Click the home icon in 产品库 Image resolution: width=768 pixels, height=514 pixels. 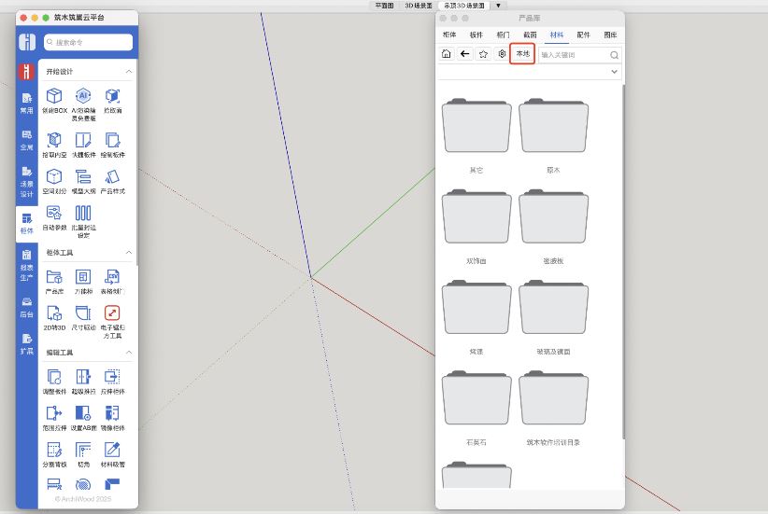[x=447, y=54]
